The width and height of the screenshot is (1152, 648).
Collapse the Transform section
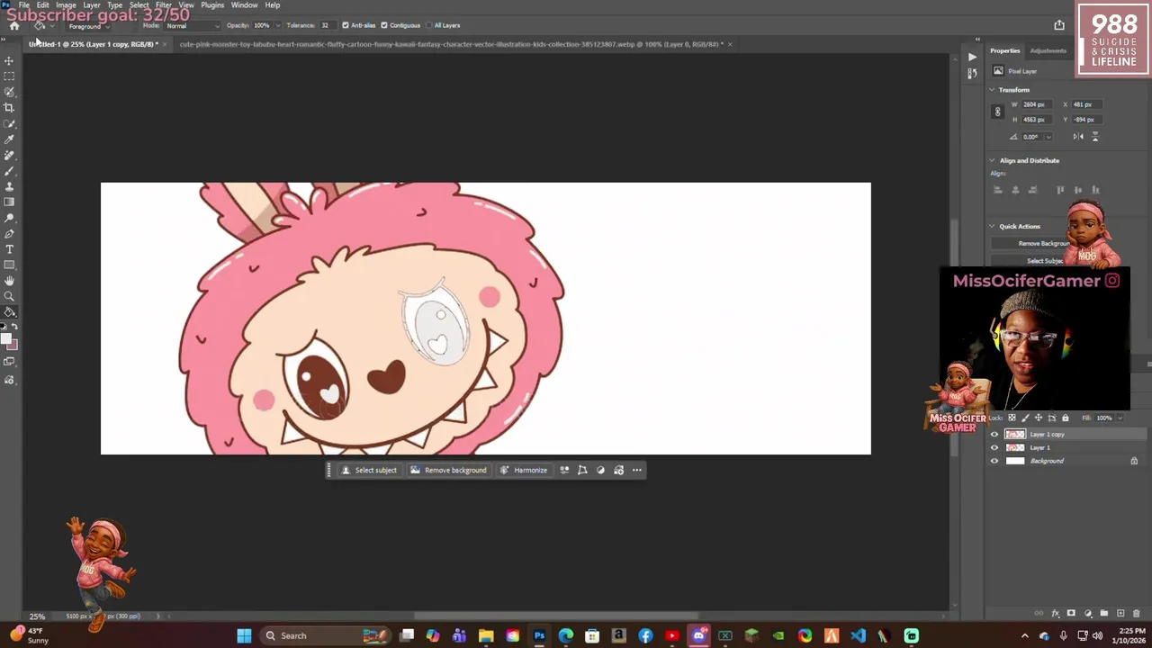coord(993,90)
